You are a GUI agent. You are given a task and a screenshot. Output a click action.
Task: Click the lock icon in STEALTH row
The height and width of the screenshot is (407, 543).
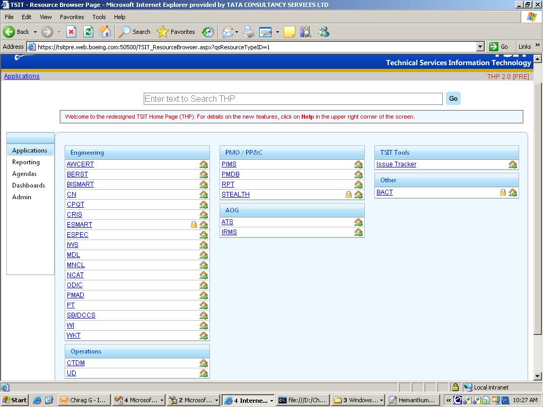pyautogui.click(x=349, y=194)
